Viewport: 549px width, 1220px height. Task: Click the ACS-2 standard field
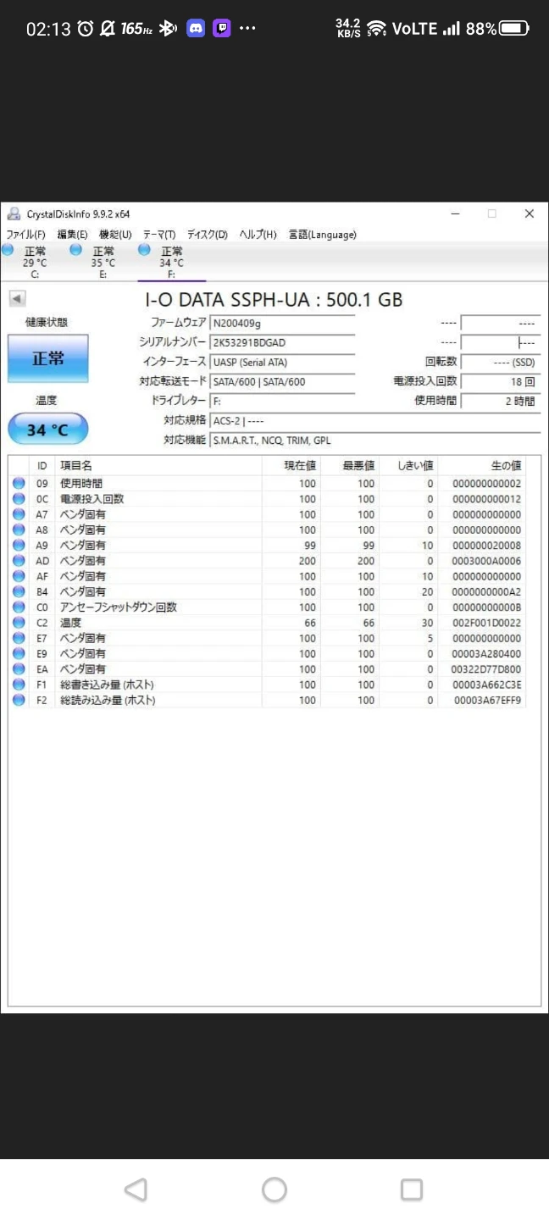coord(374,420)
